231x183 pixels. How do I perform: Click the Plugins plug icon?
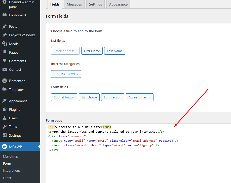(x=5, y=109)
